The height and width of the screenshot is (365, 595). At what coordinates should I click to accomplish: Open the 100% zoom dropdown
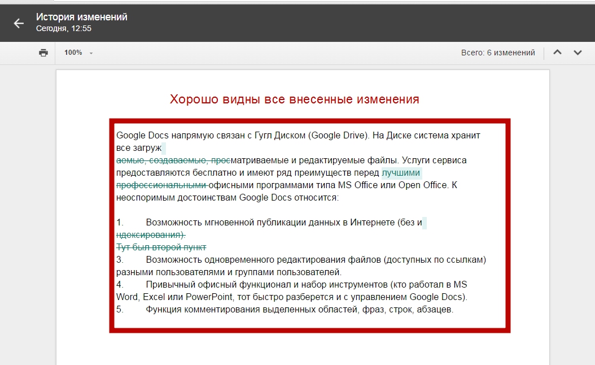(x=78, y=53)
